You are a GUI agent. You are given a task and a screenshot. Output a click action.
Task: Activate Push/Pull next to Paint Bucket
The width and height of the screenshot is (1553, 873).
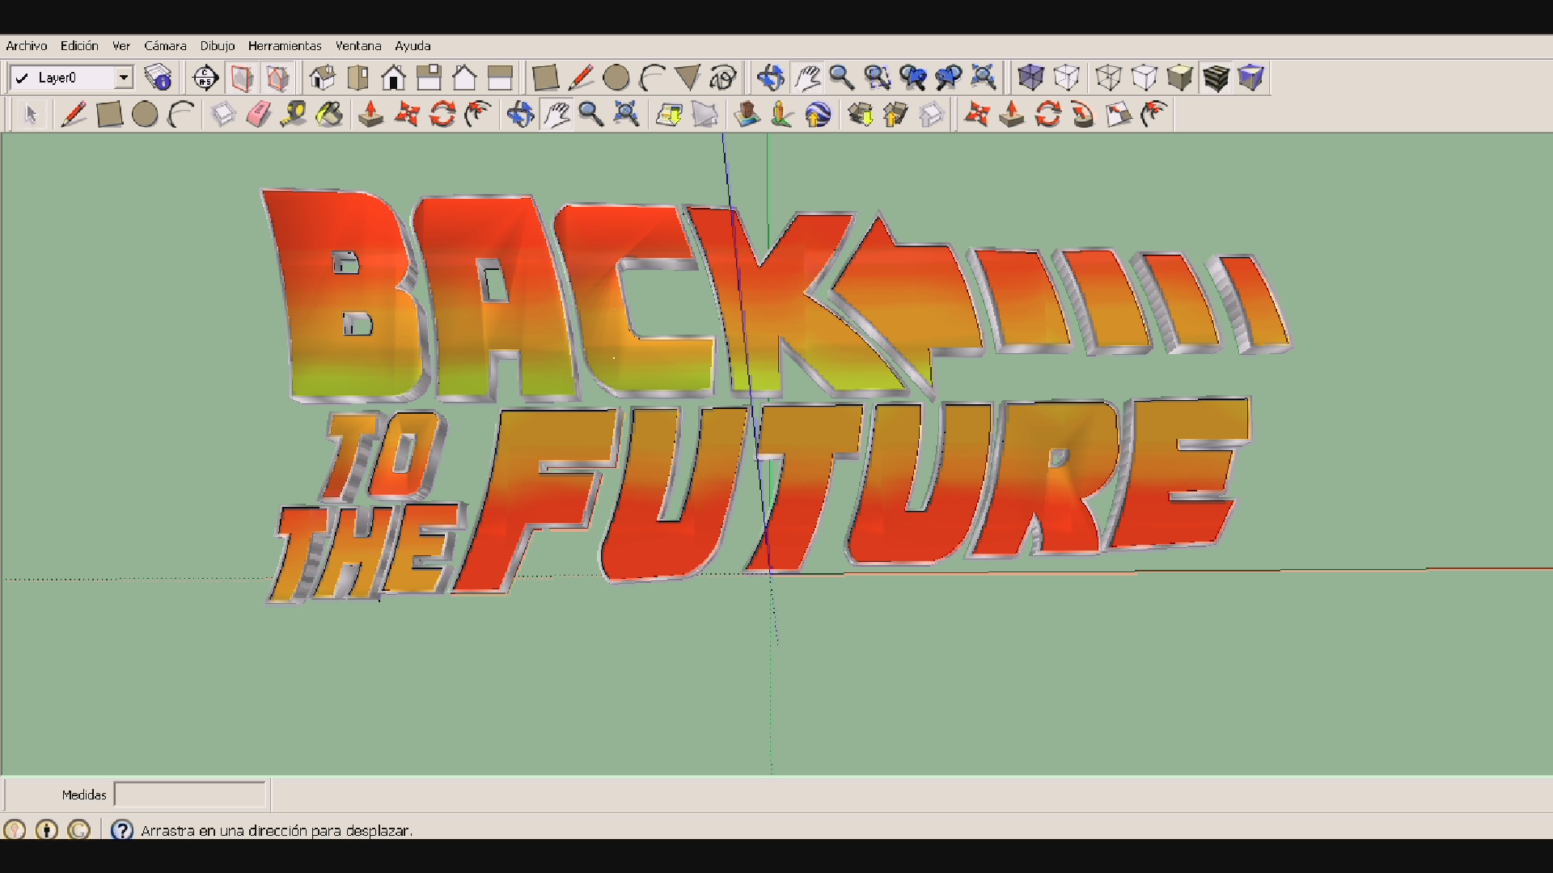[x=371, y=115]
